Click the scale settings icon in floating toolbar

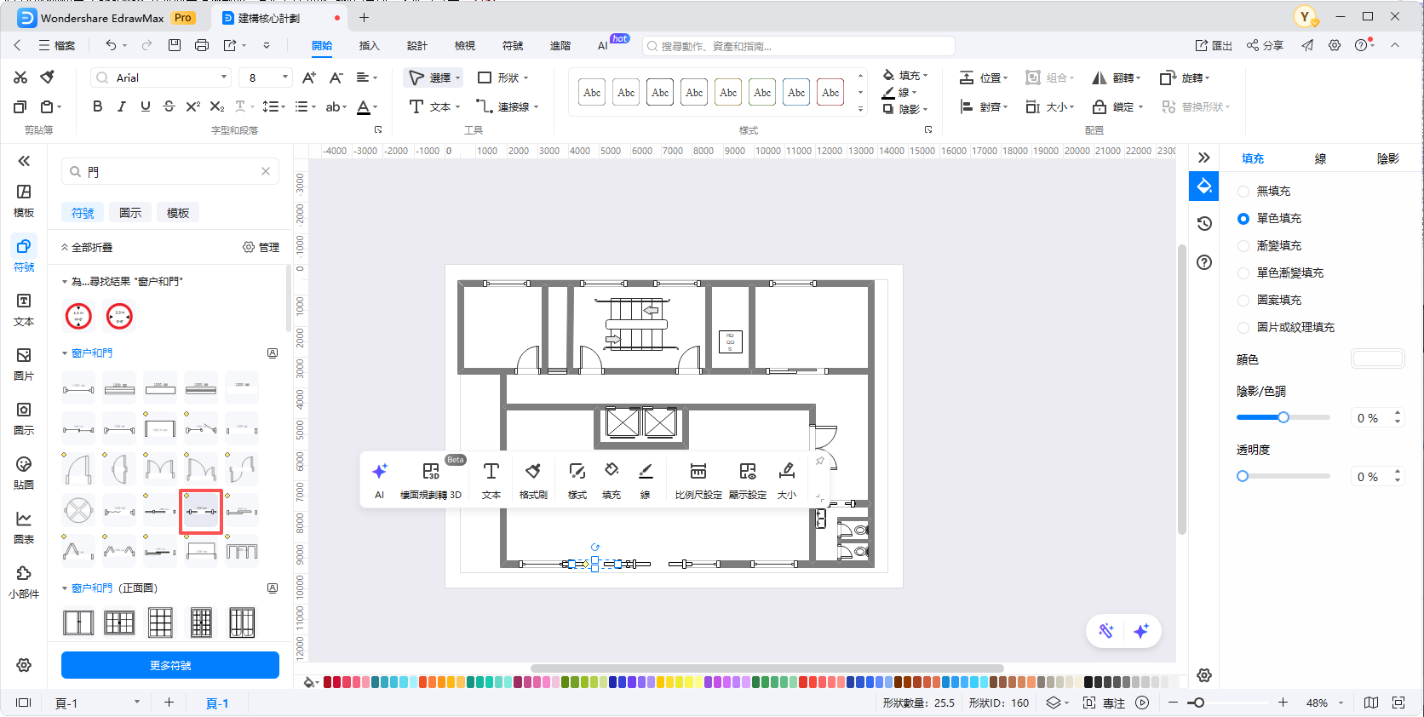pyautogui.click(x=698, y=479)
